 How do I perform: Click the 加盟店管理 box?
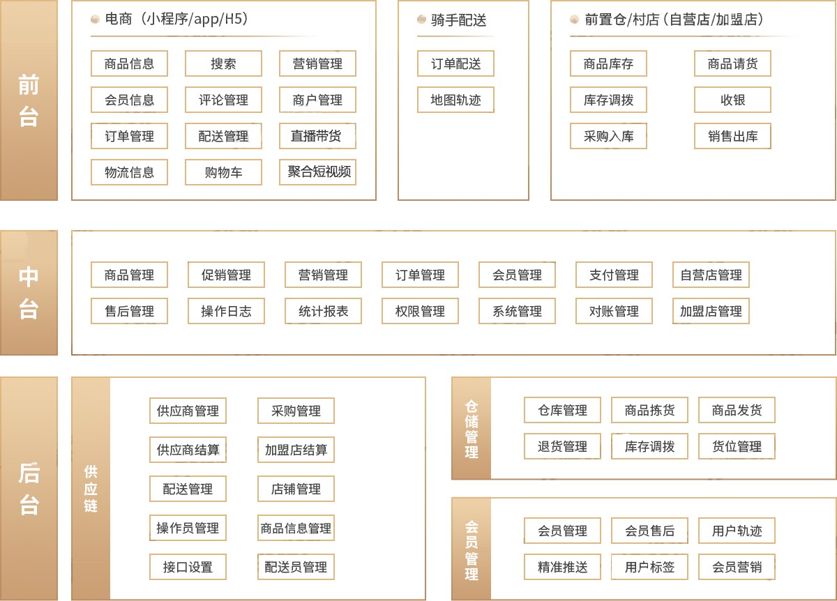click(711, 311)
